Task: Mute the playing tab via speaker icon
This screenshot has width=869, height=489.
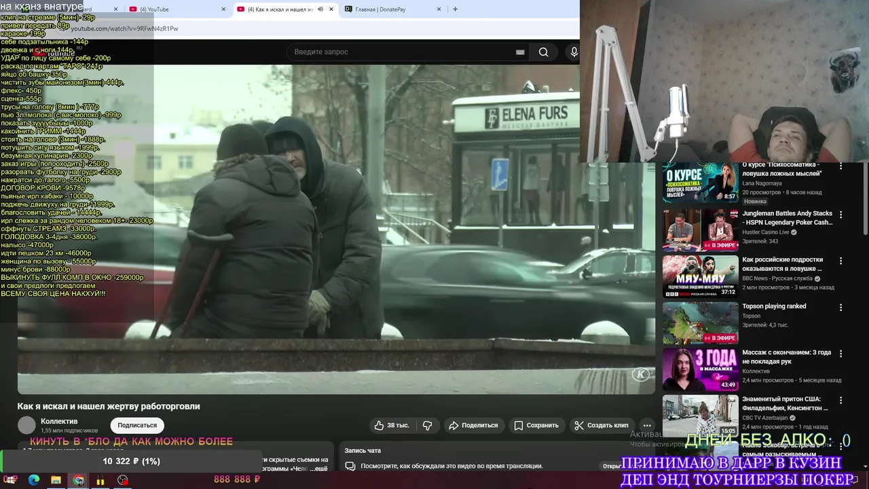Action: (x=320, y=10)
